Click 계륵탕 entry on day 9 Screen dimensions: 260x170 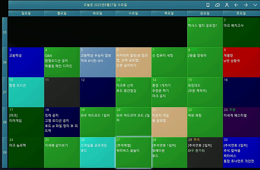tap(228, 56)
